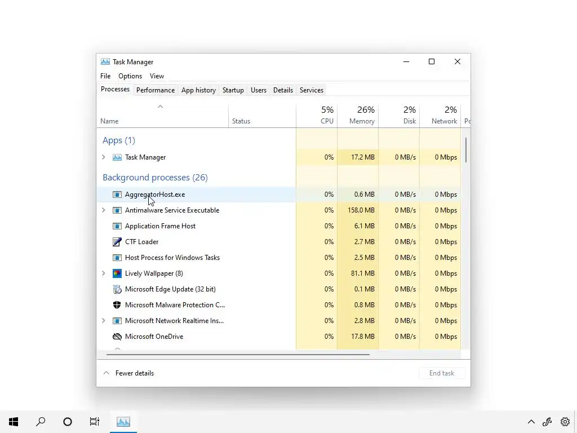
Task: Switch to the Users tab
Action: [258, 90]
